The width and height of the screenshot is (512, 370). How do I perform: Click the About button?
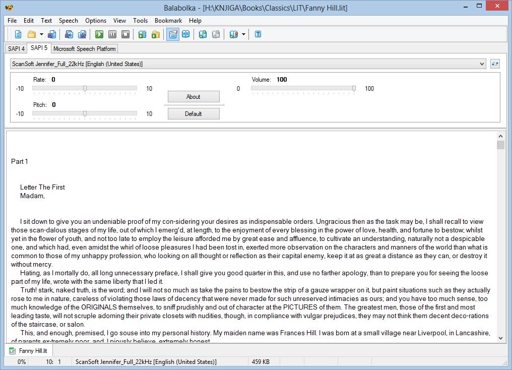(x=194, y=97)
